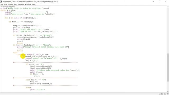Click the line 'Flag =0'
Viewport: 169px width, 95px height.
(x=34, y=82)
